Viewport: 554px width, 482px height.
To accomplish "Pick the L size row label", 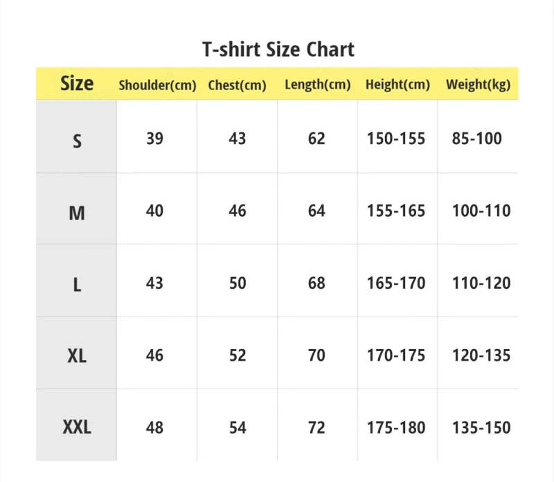I will coord(77,285).
